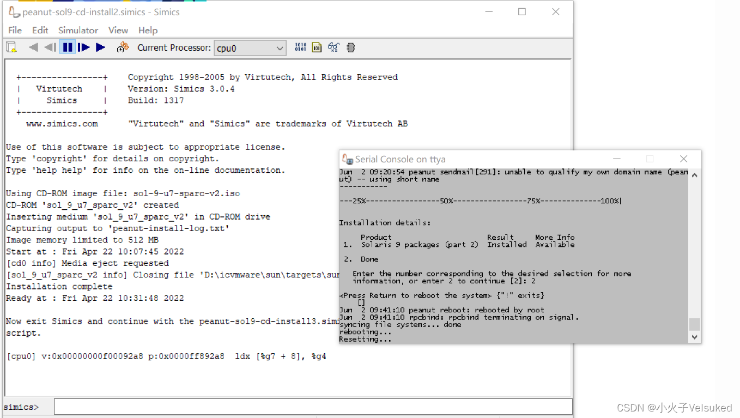Click the 'Version: Simics 3.0.4' text

[x=181, y=89]
